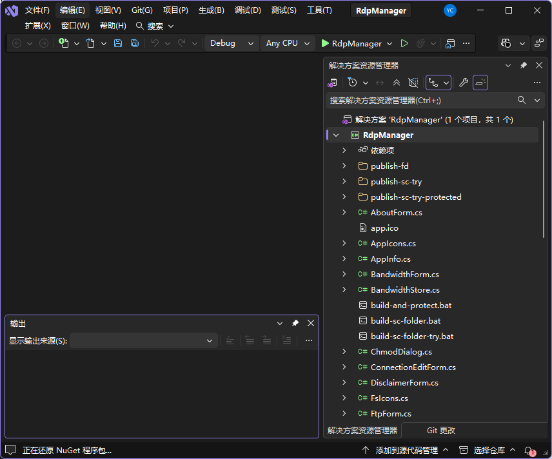Expand the publish-fd folder
Image resolution: width=552 pixels, height=459 pixels.
click(344, 166)
